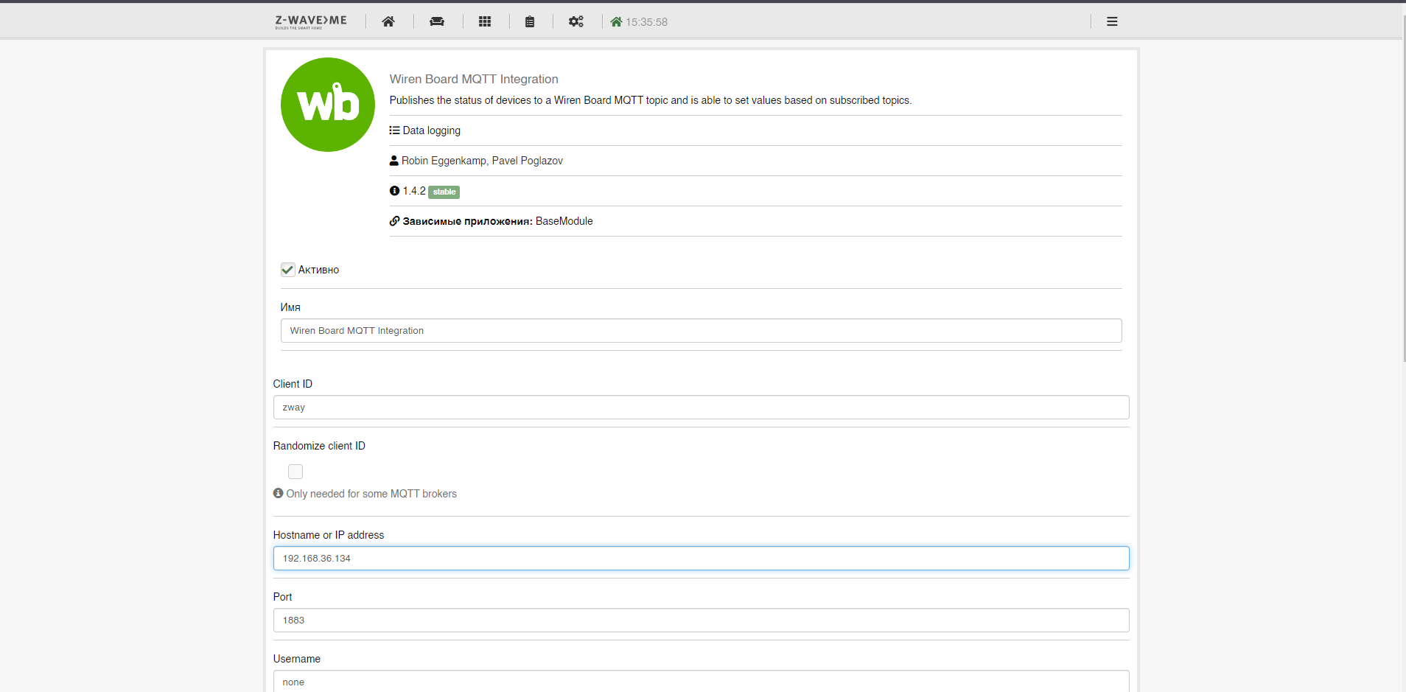
Task: Click the Data logging list icon
Action: coord(394,130)
